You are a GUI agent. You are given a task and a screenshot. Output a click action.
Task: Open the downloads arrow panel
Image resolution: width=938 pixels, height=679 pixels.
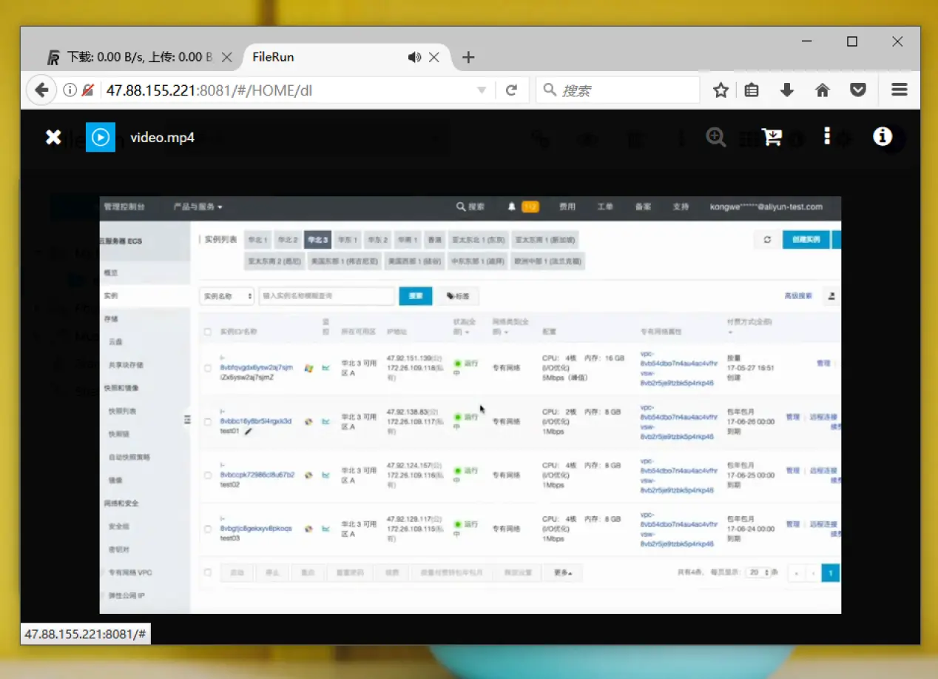pyautogui.click(x=787, y=90)
